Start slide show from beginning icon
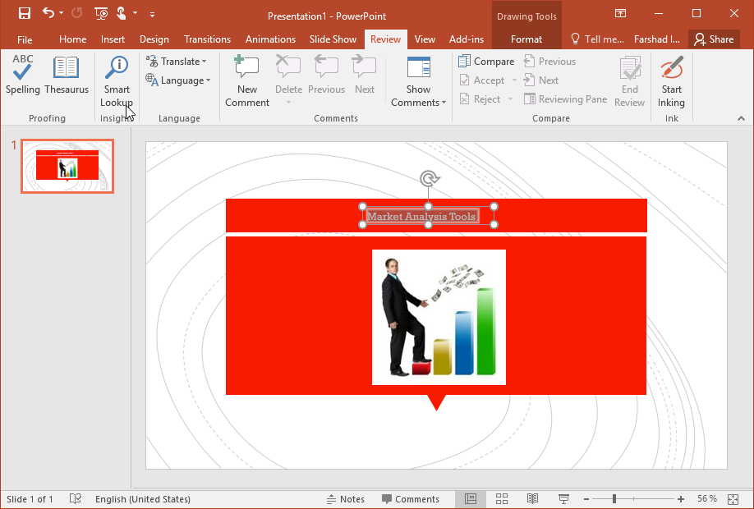 [101, 13]
